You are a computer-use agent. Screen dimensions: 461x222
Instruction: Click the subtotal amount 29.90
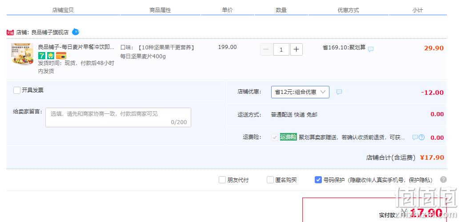(434, 48)
